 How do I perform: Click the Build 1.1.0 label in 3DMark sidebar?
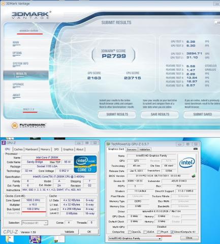point(29,109)
